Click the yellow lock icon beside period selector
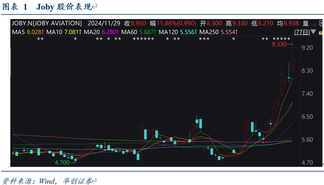 321,32
